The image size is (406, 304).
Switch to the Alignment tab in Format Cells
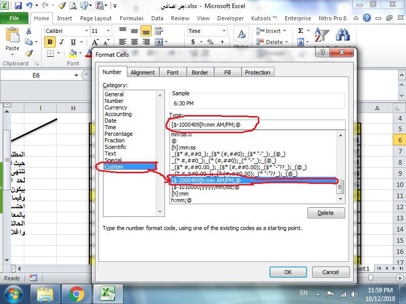click(143, 72)
